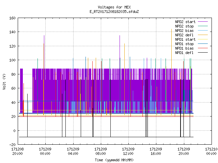Click the 171210 00:00 time tick label

211,151
